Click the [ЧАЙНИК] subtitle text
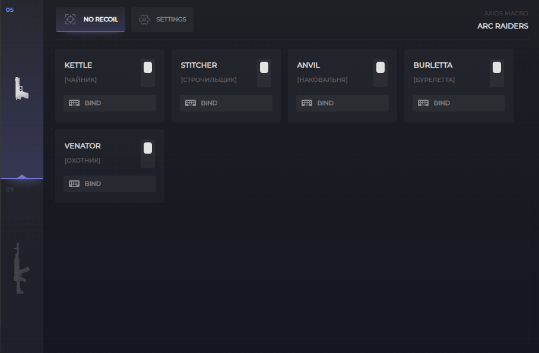539x353 pixels. 81,79
